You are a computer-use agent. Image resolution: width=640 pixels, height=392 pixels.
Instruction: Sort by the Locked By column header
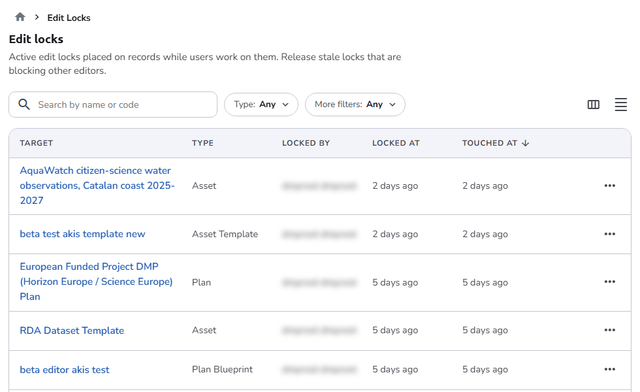point(306,143)
